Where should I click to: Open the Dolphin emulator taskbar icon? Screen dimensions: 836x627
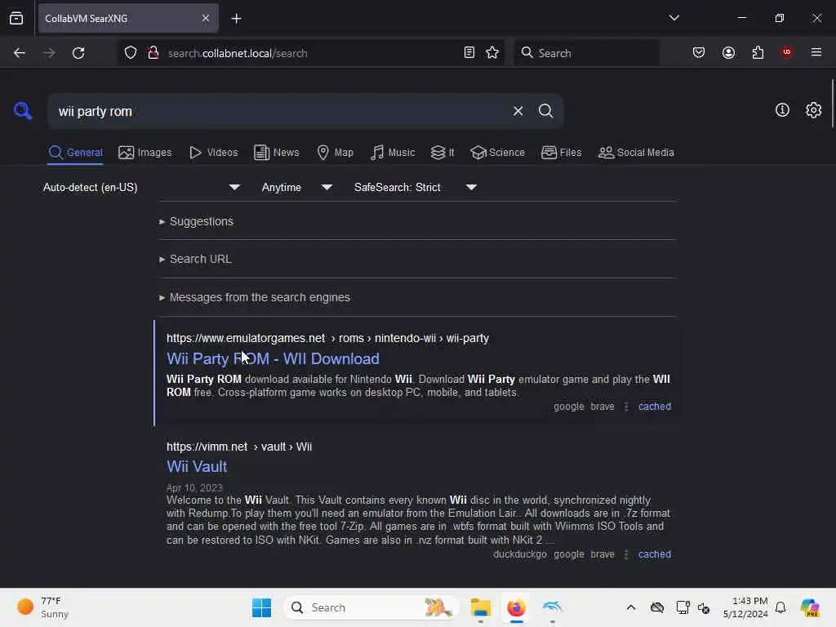coord(553,607)
